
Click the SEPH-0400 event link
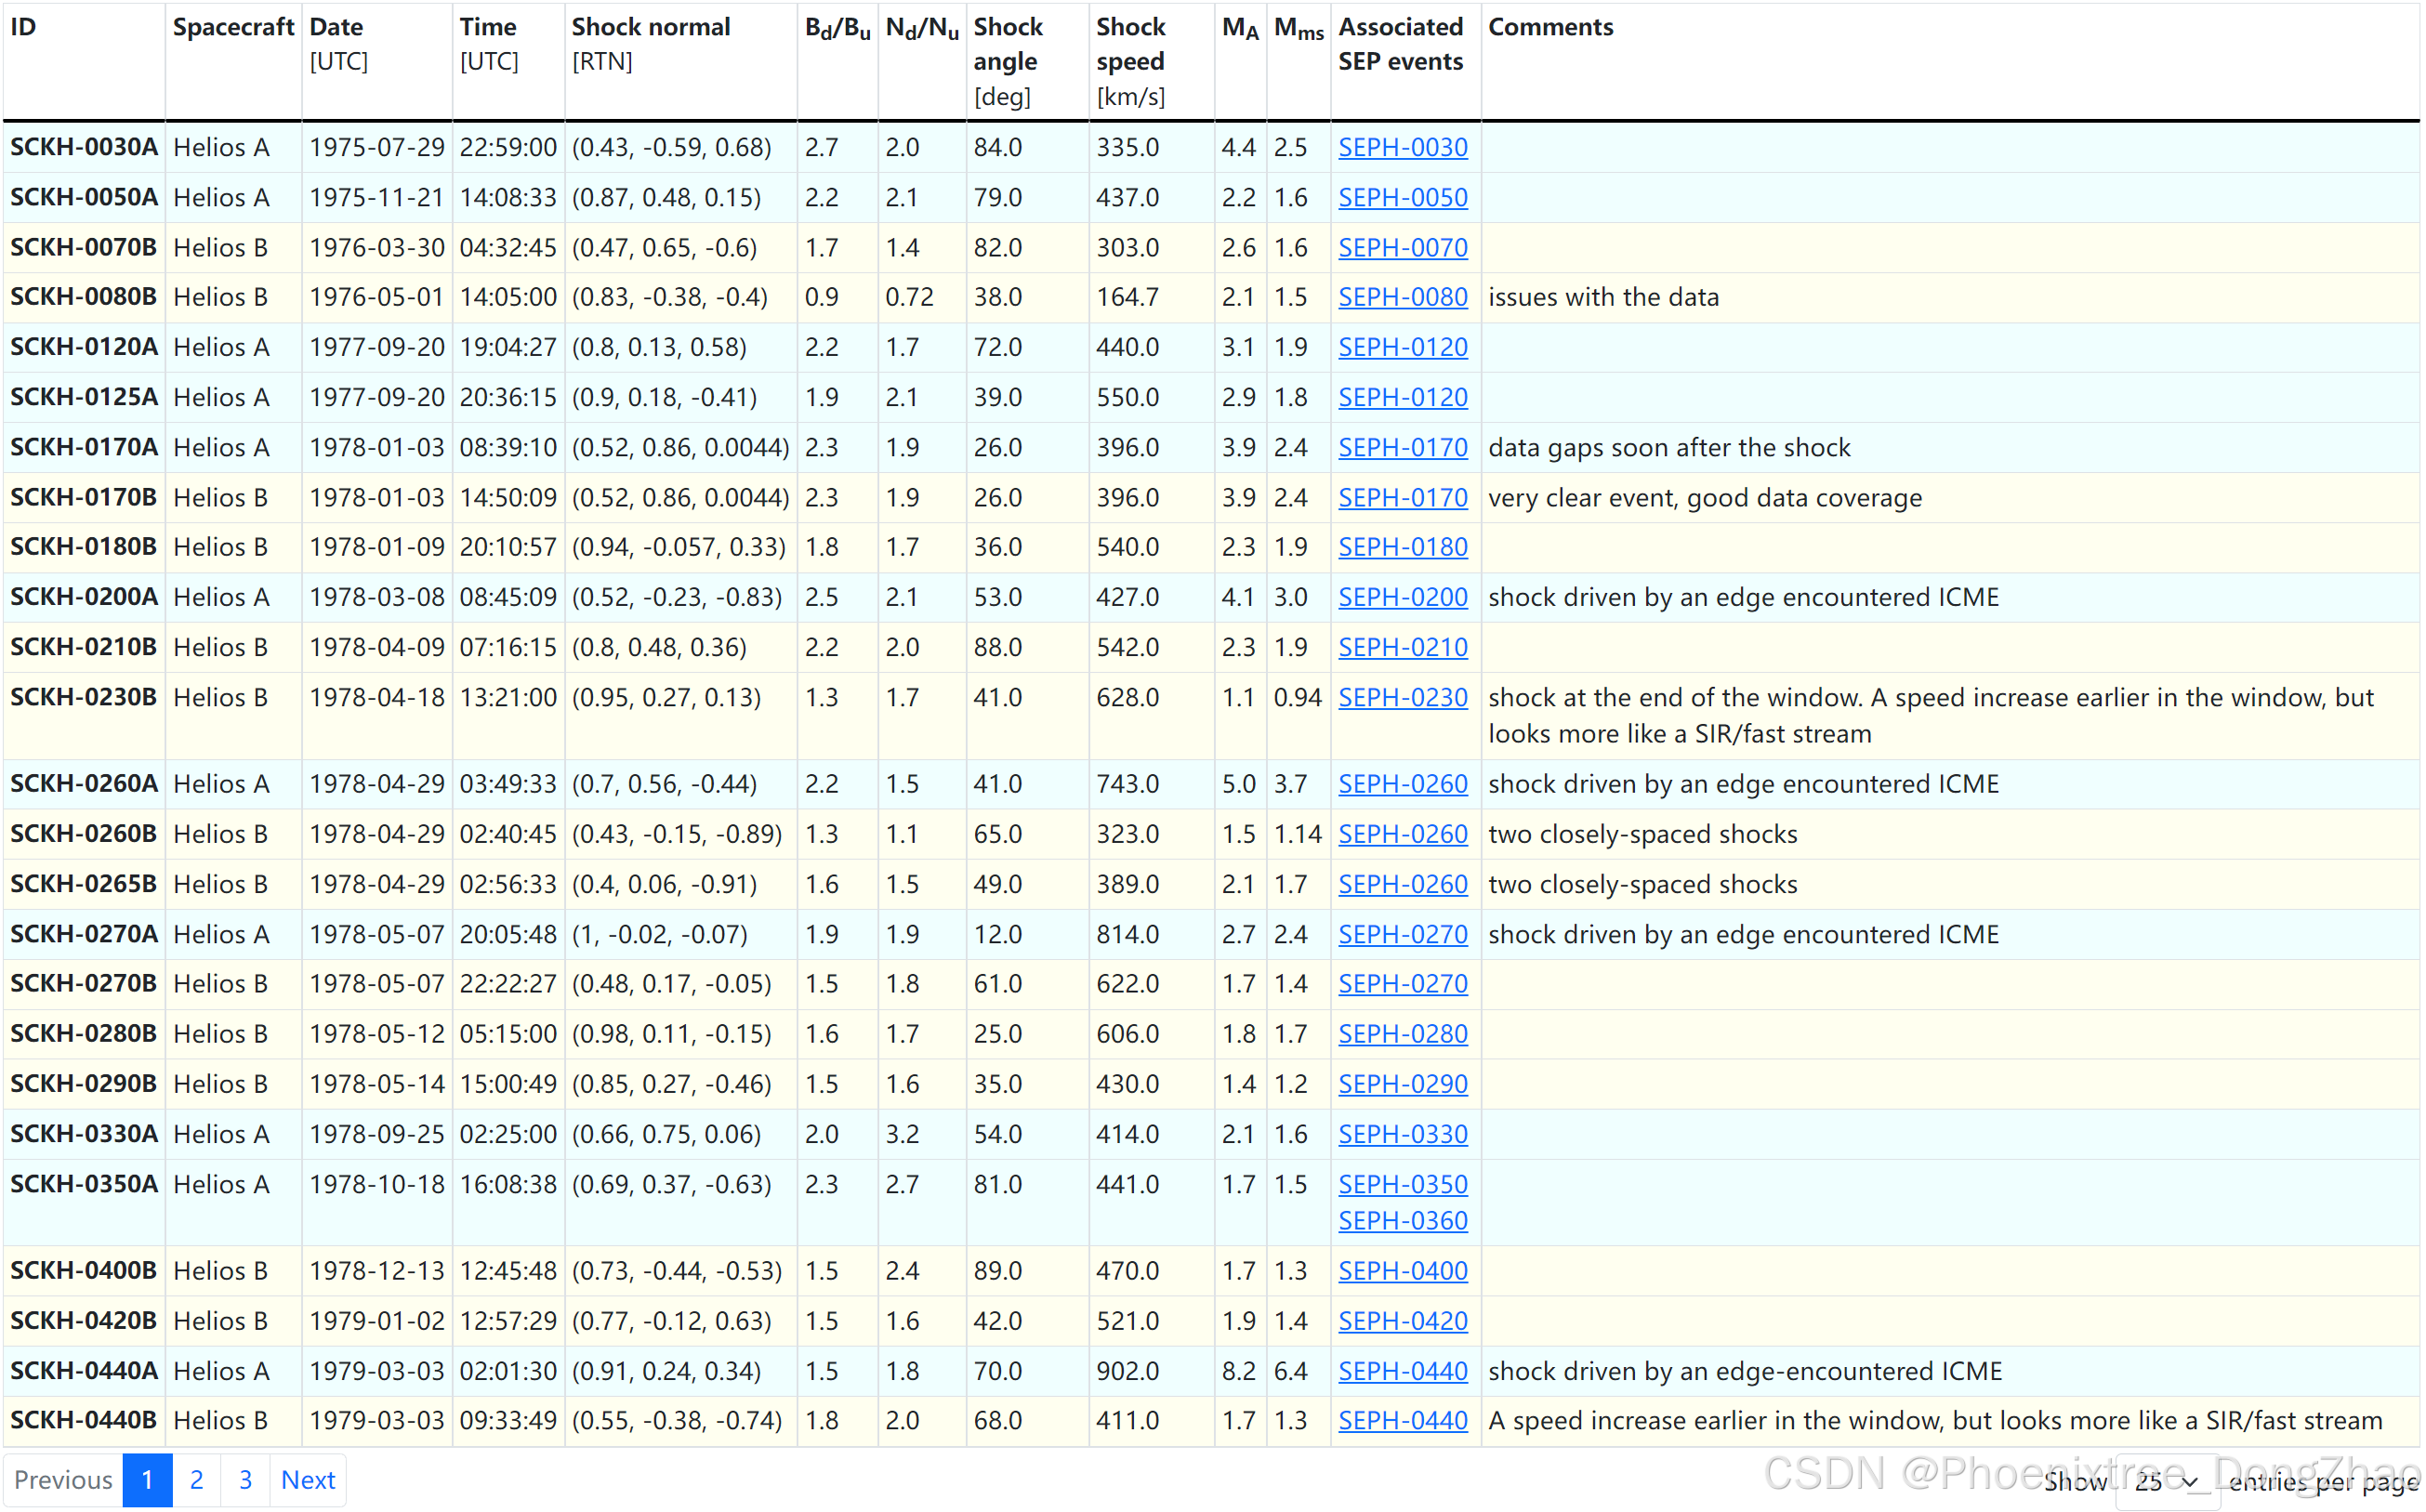click(1402, 1270)
